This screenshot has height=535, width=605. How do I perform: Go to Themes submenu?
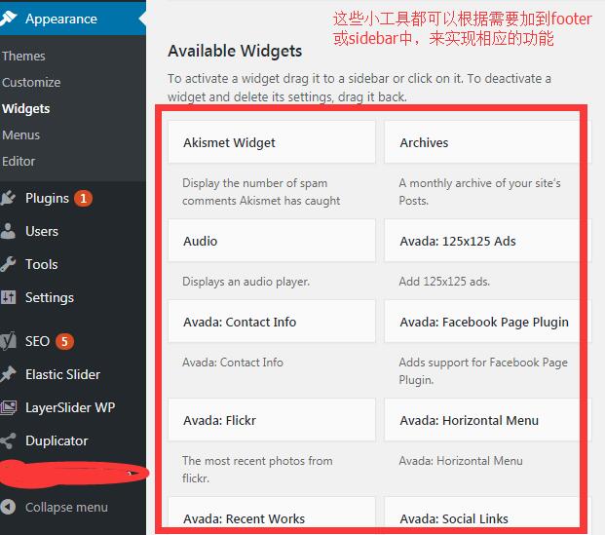(x=23, y=56)
